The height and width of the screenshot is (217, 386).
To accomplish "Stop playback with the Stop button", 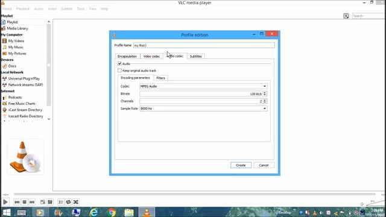I will [x=24, y=202].
